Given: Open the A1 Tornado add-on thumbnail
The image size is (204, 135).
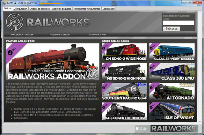Looking at the screenshot, I should [171, 91].
